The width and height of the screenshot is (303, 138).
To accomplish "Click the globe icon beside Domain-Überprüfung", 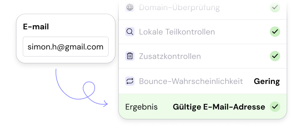I will [130, 7].
